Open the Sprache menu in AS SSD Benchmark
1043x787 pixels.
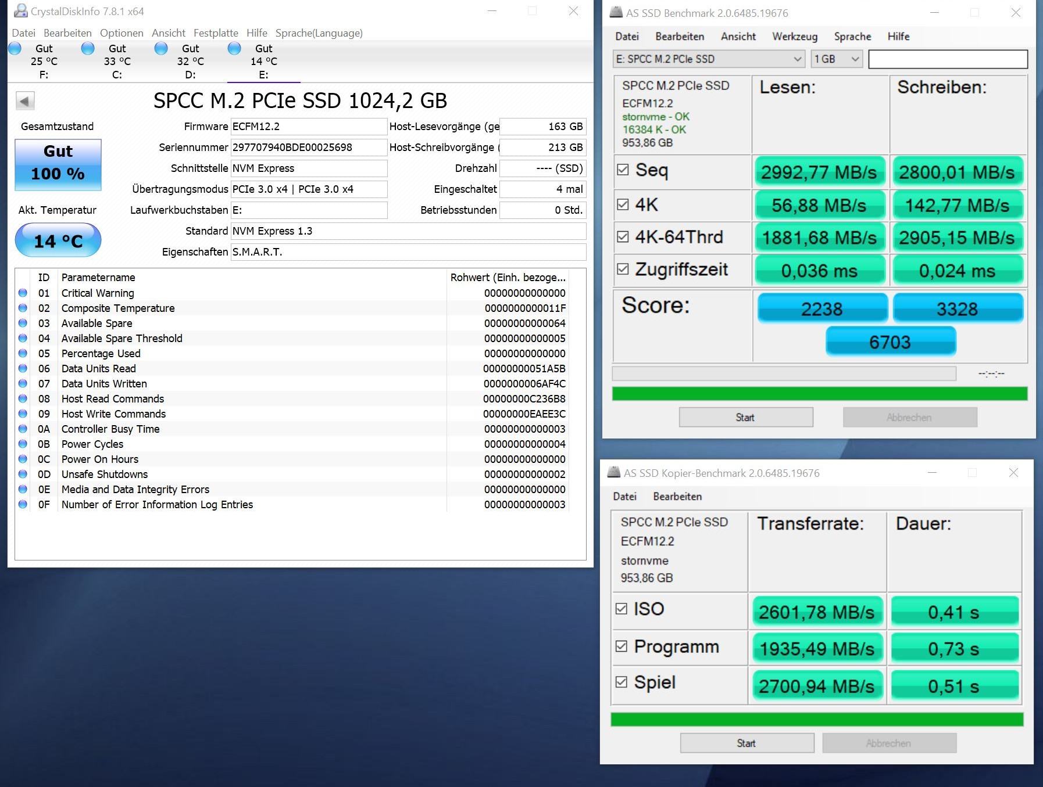(852, 37)
